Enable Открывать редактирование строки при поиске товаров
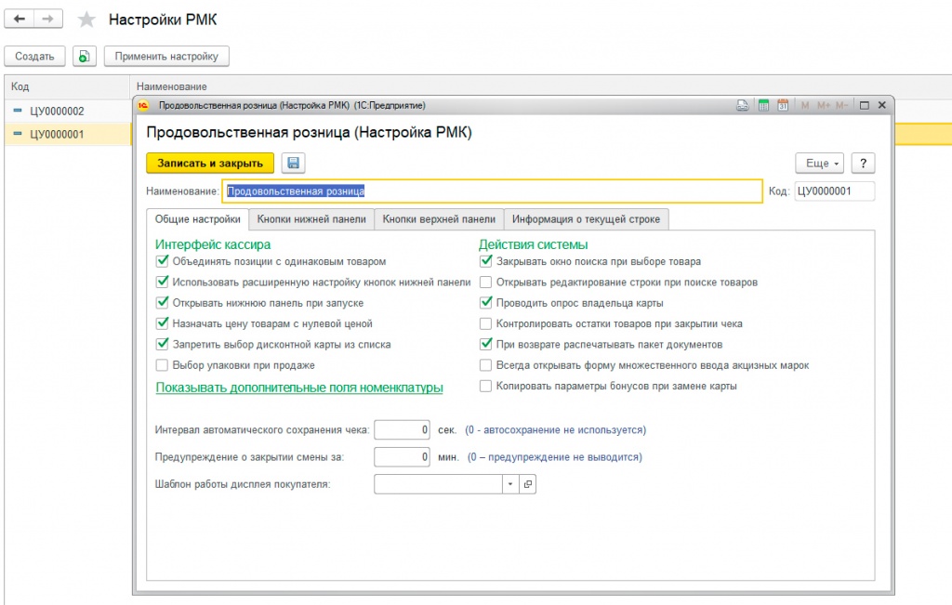Image resolution: width=952 pixels, height=605 pixels. click(x=485, y=283)
